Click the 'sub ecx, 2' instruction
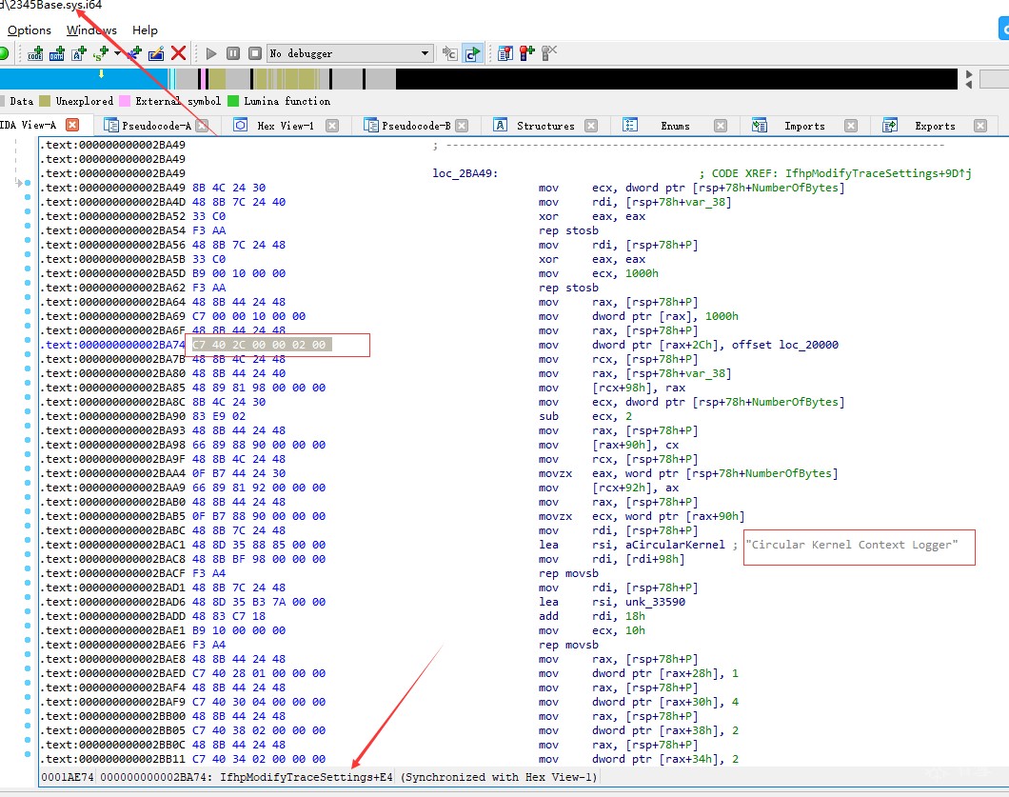This screenshot has height=797, width=1009. pyautogui.click(x=585, y=416)
